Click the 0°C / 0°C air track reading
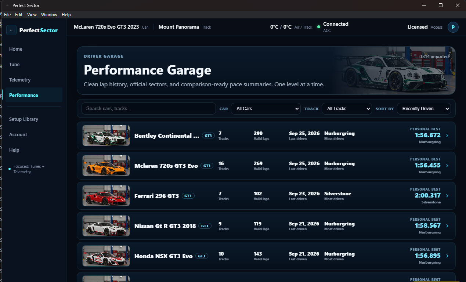Screen dimensions: 466x282 [x=281, y=27]
